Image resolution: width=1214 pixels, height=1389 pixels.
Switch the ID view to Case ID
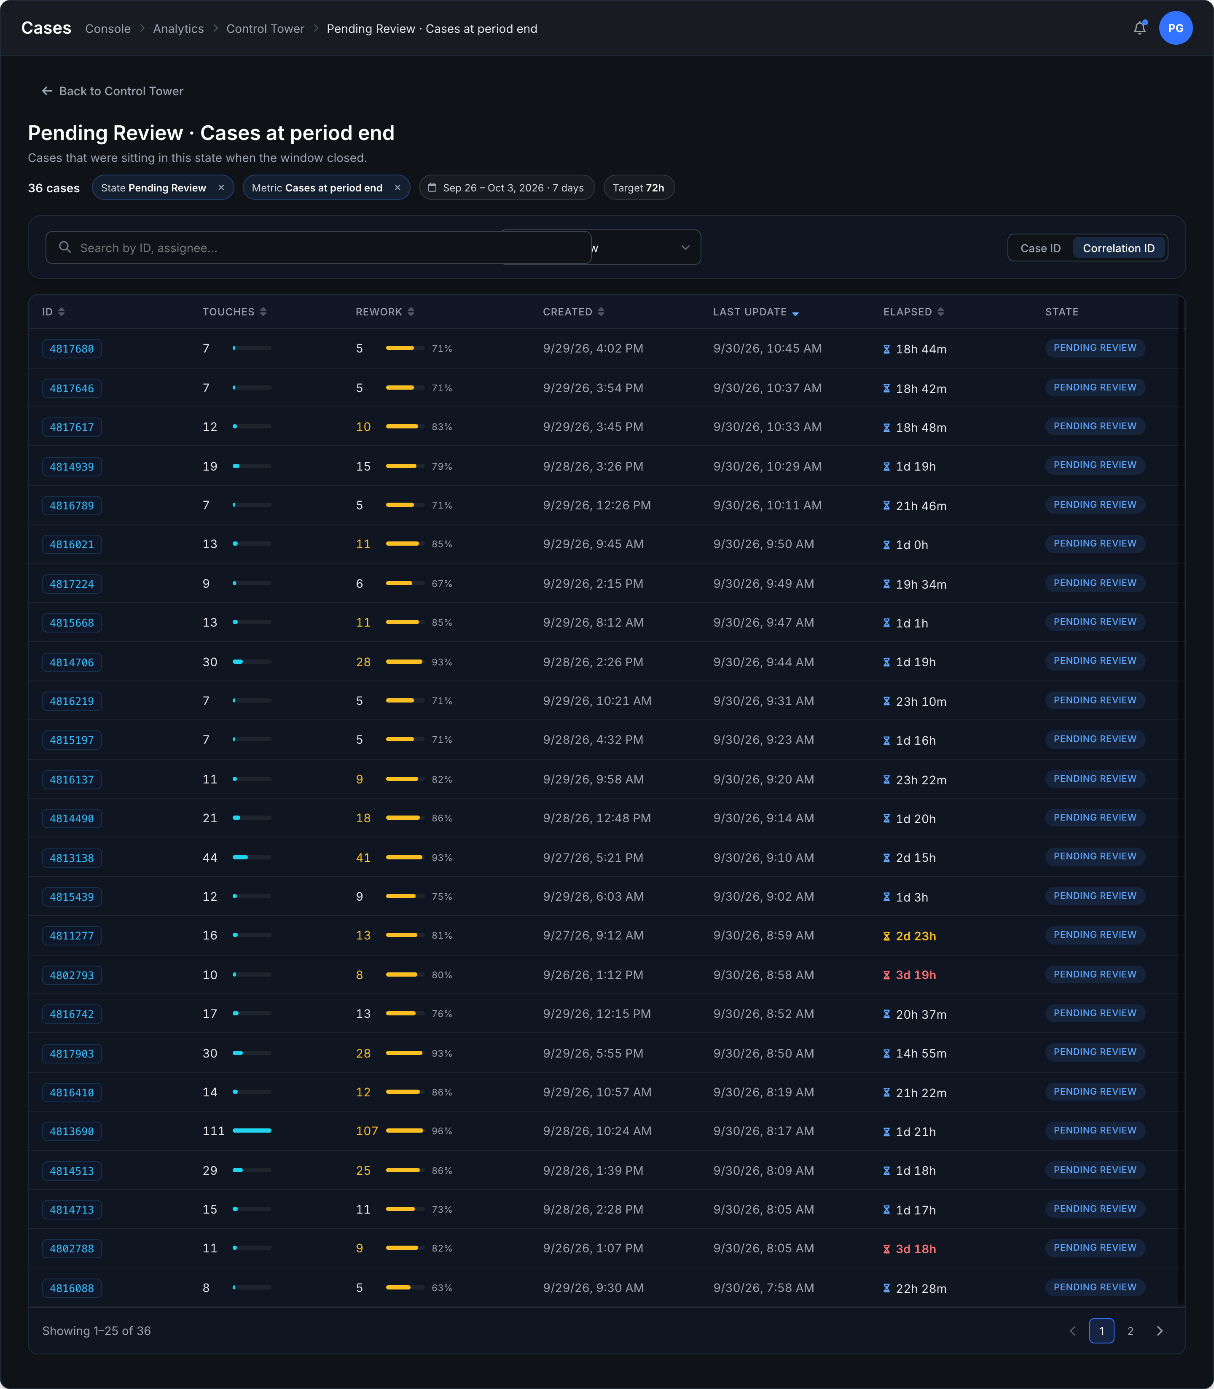tap(1040, 248)
